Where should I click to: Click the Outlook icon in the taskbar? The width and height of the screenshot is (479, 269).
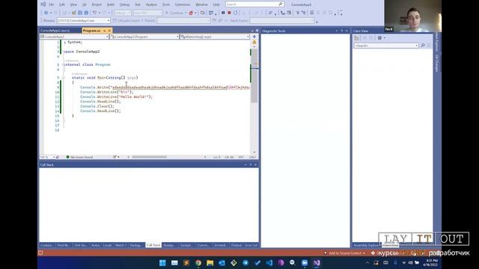222,263
